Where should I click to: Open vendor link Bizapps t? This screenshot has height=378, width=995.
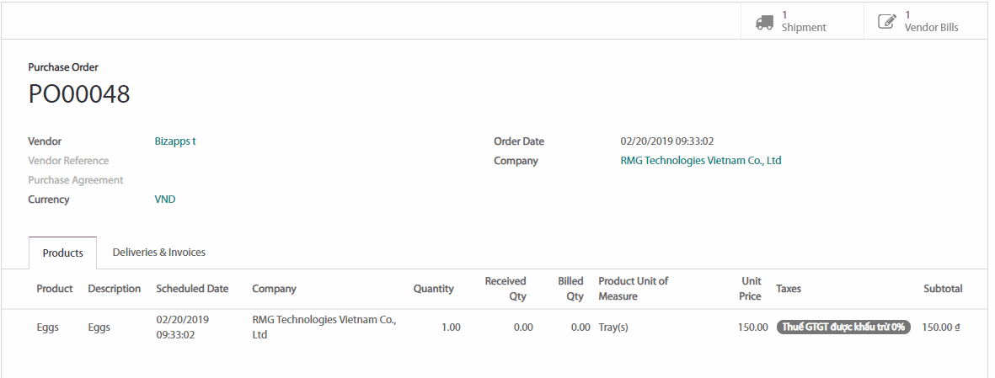(x=175, y=141)
